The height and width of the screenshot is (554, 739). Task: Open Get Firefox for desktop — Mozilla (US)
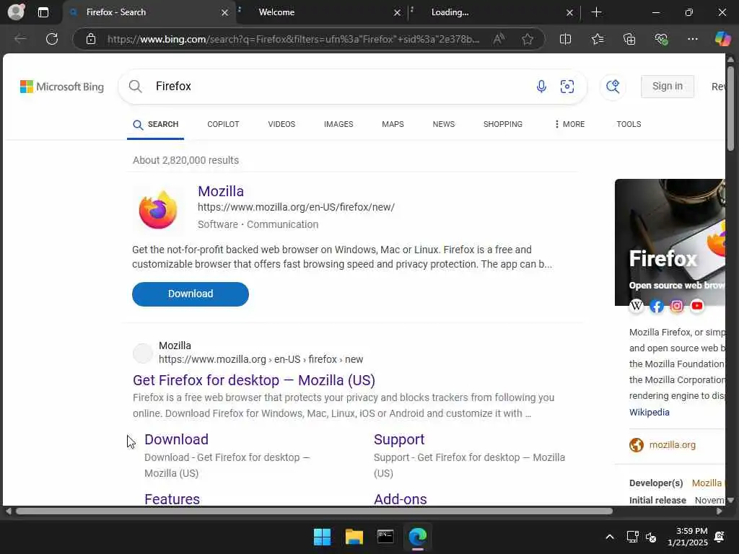tap(254, 379)
